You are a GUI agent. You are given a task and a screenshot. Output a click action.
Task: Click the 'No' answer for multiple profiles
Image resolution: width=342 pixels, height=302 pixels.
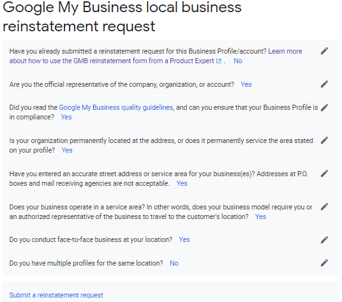(x=174, y=264)
